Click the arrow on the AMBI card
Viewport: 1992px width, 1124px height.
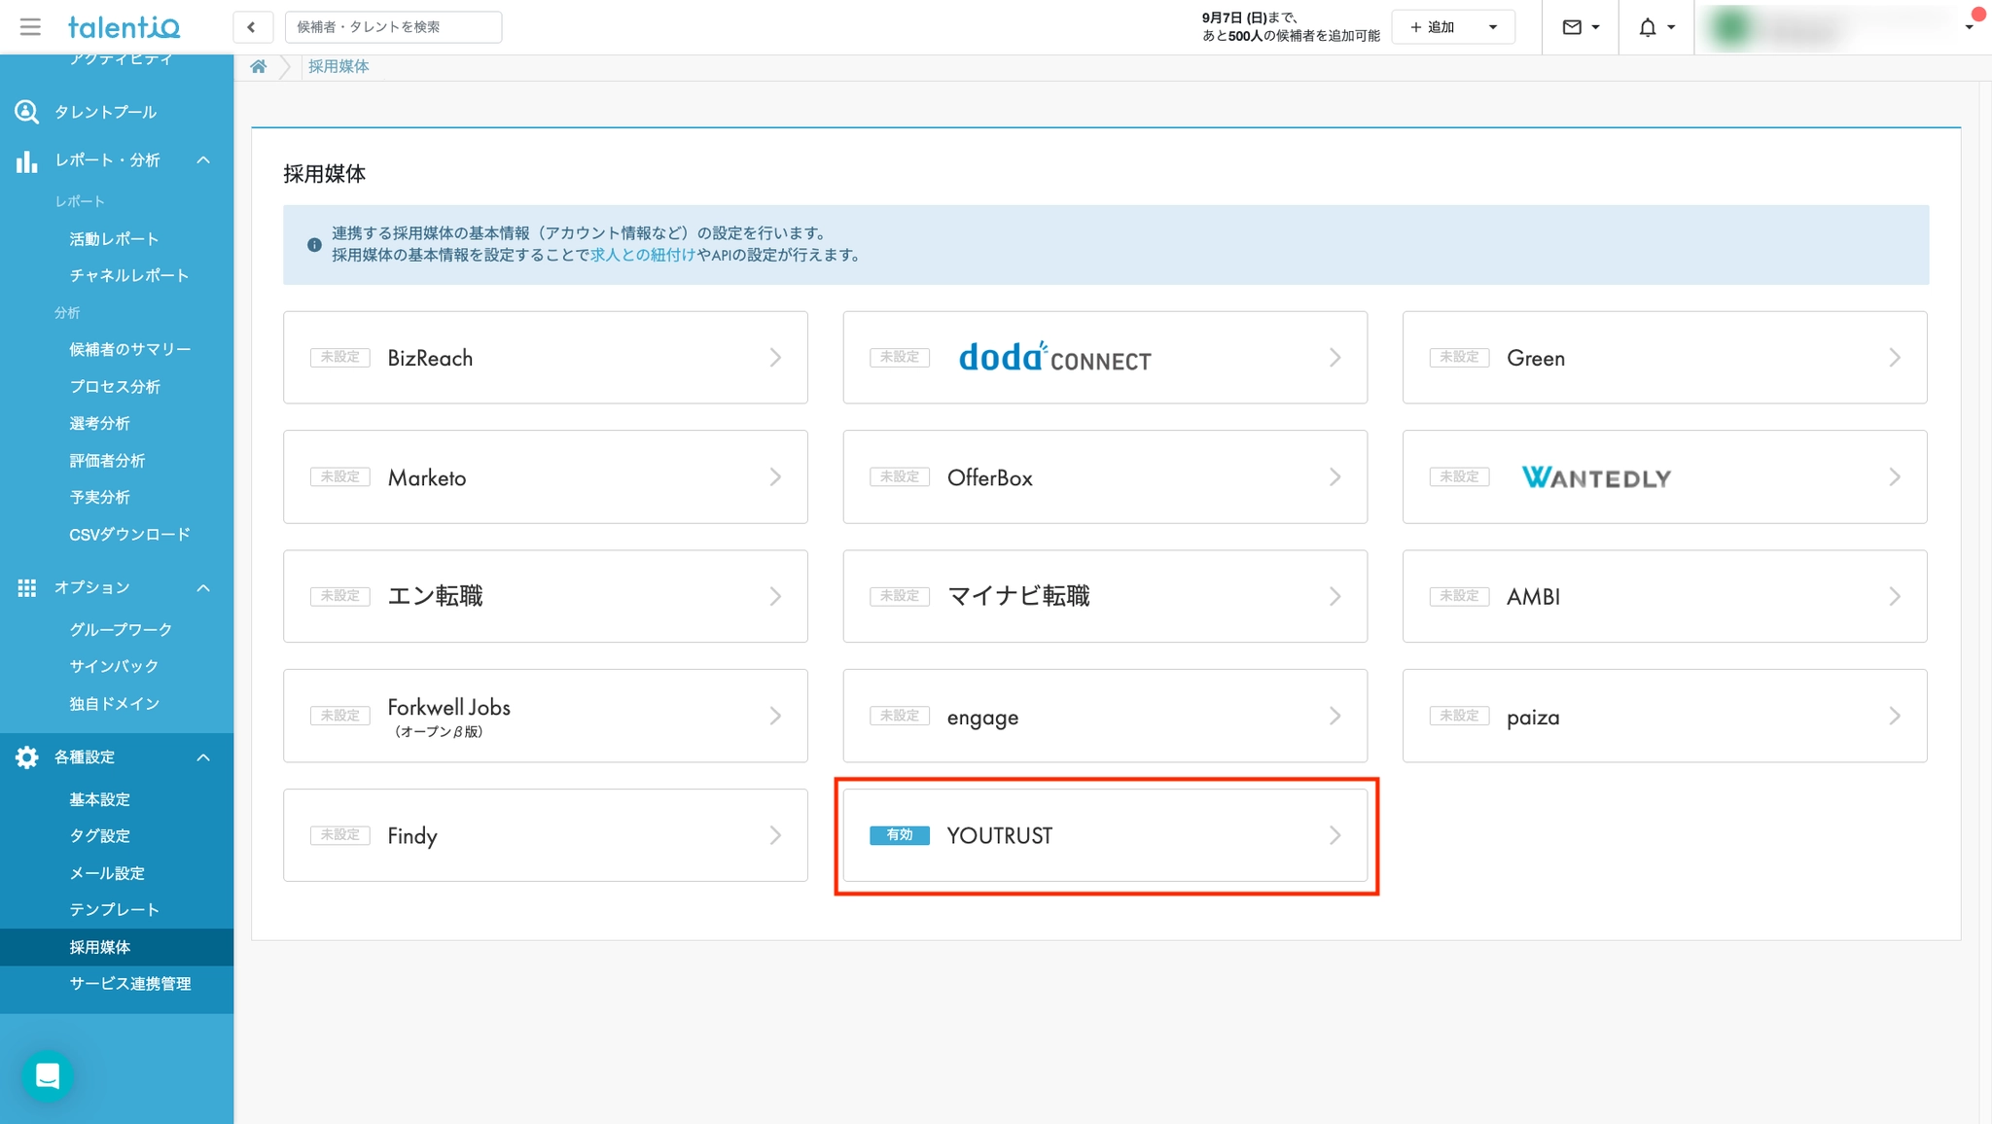[1895, 596]
